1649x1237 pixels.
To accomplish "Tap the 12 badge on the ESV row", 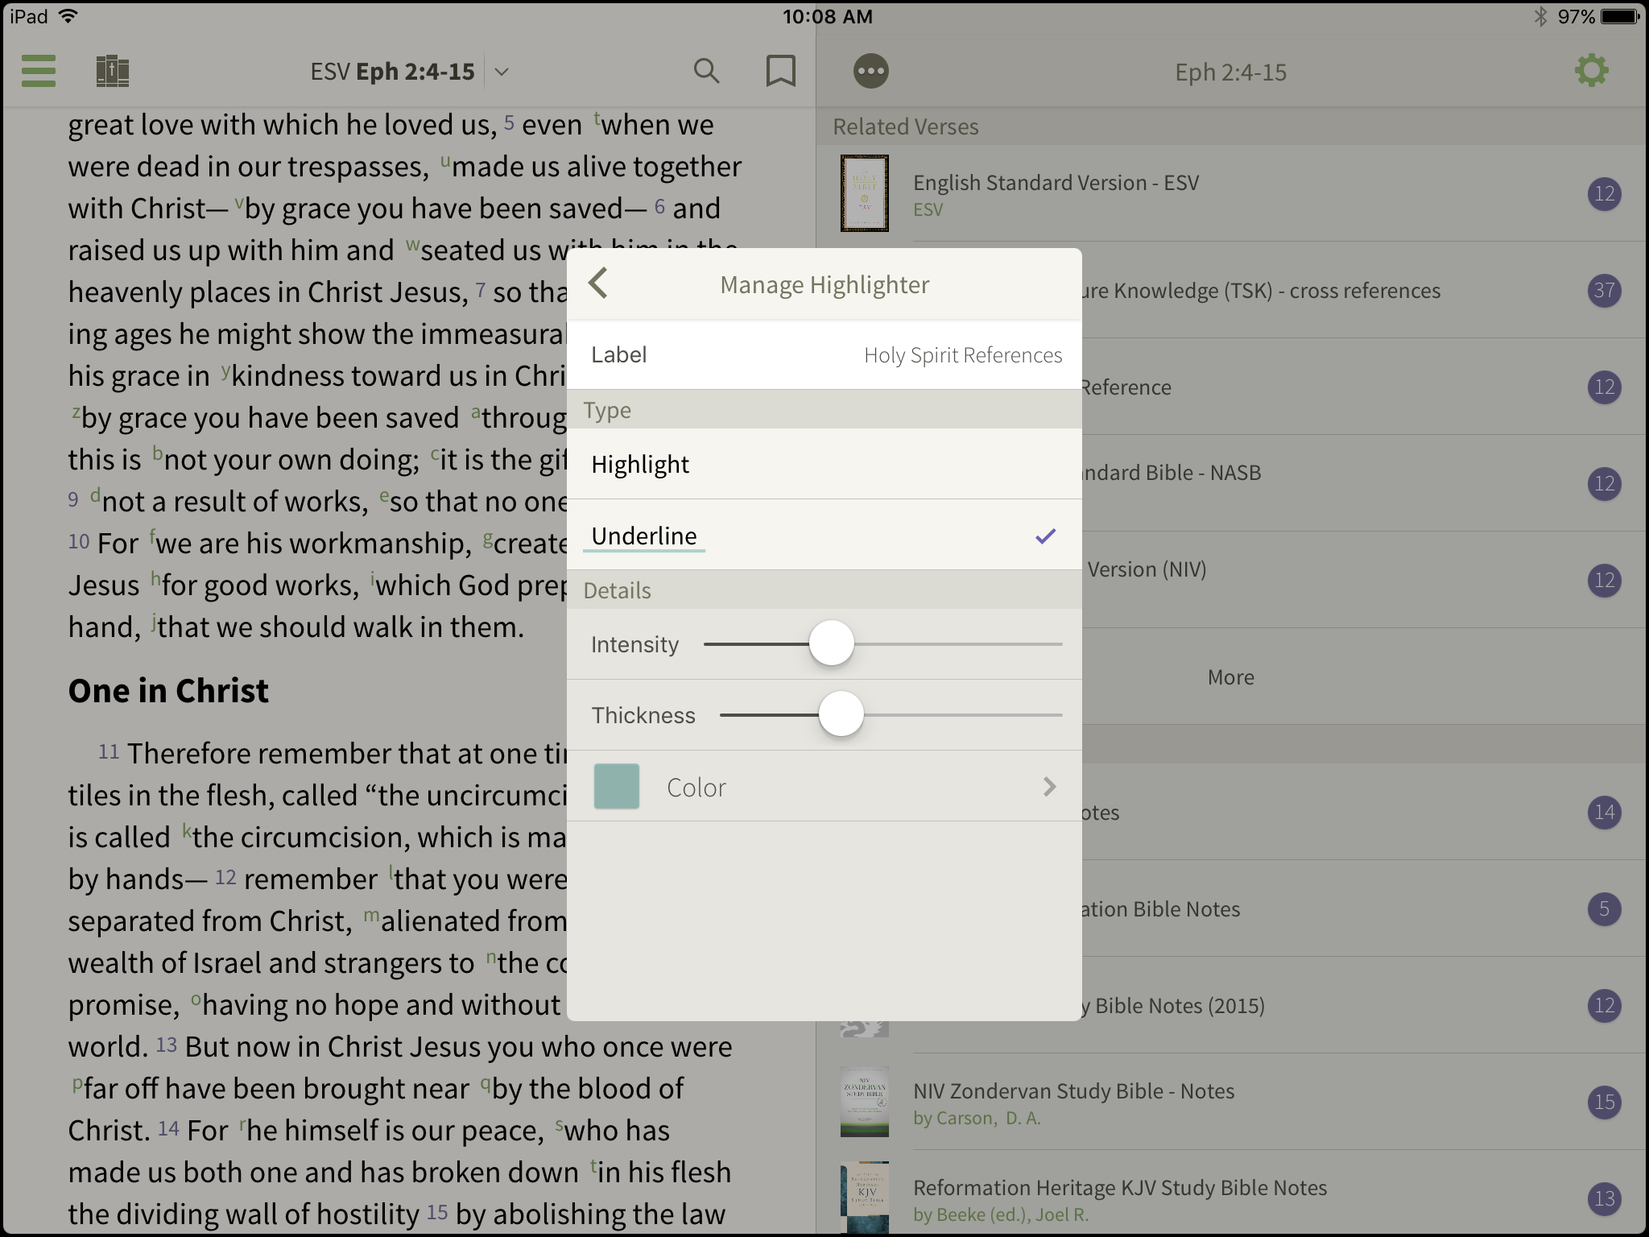I will pos(1604,193).
